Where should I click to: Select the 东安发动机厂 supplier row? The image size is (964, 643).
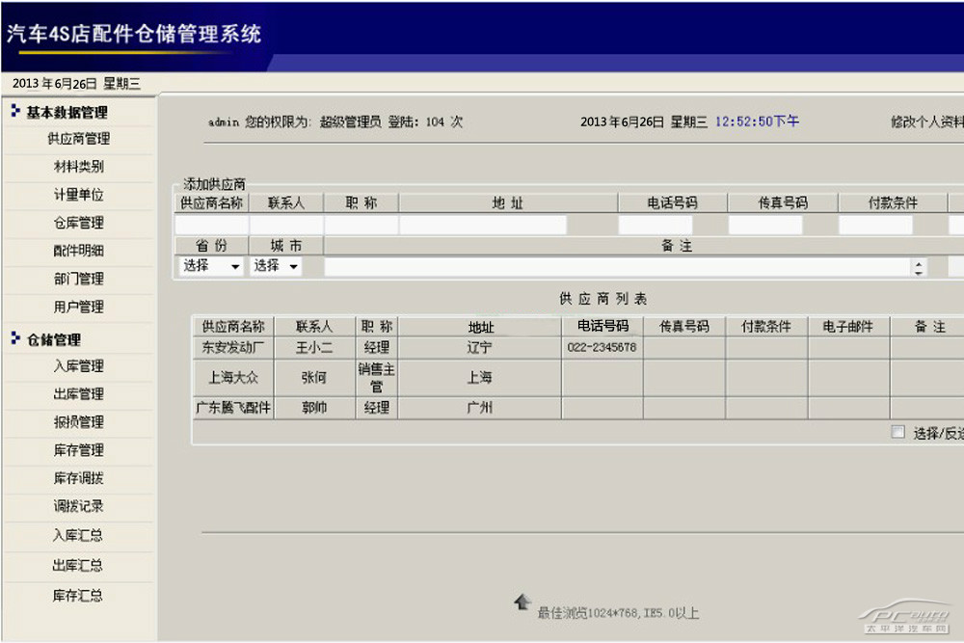pyautogui.click(x=232, y=347)
